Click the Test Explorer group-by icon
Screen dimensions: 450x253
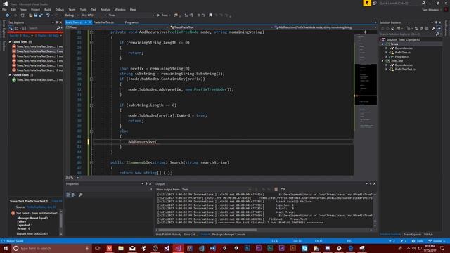click(16, 28)
